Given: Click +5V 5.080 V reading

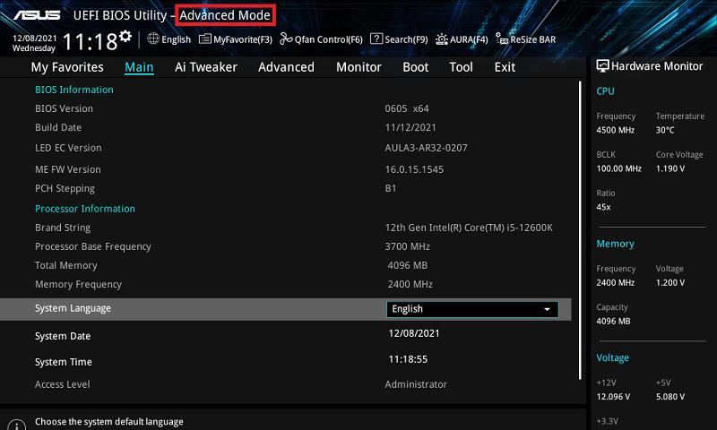Looking at the screenshot, I should [x=670, y=397].
